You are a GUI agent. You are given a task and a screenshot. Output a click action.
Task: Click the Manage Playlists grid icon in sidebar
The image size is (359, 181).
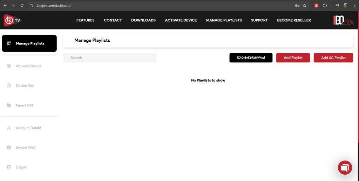point(9,43)
